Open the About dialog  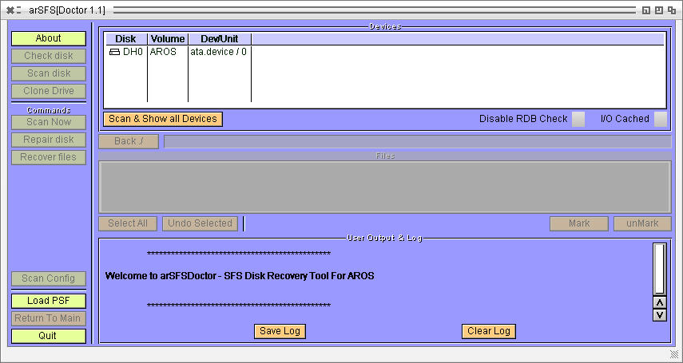[49, 38]
